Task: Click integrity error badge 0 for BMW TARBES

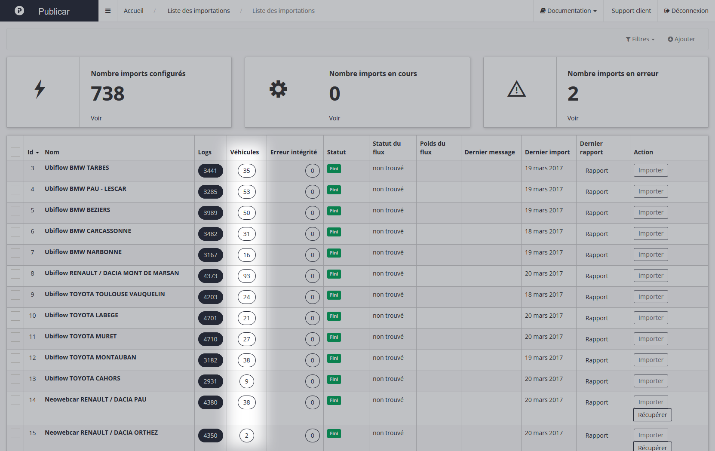Action: (313, 171)
